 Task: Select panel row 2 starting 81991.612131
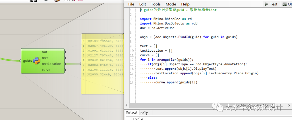103,50
